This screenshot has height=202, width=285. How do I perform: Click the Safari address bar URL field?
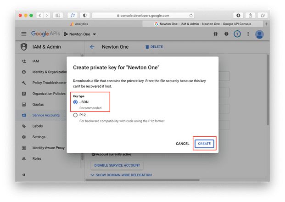(143, 16)
